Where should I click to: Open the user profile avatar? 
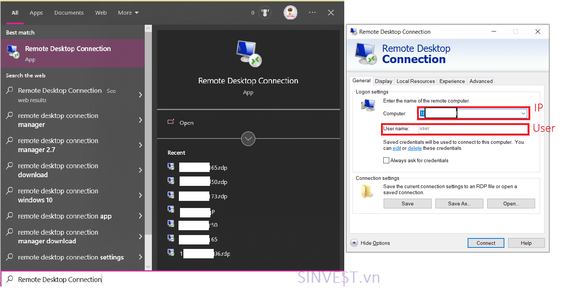click(x=290, y=13)
